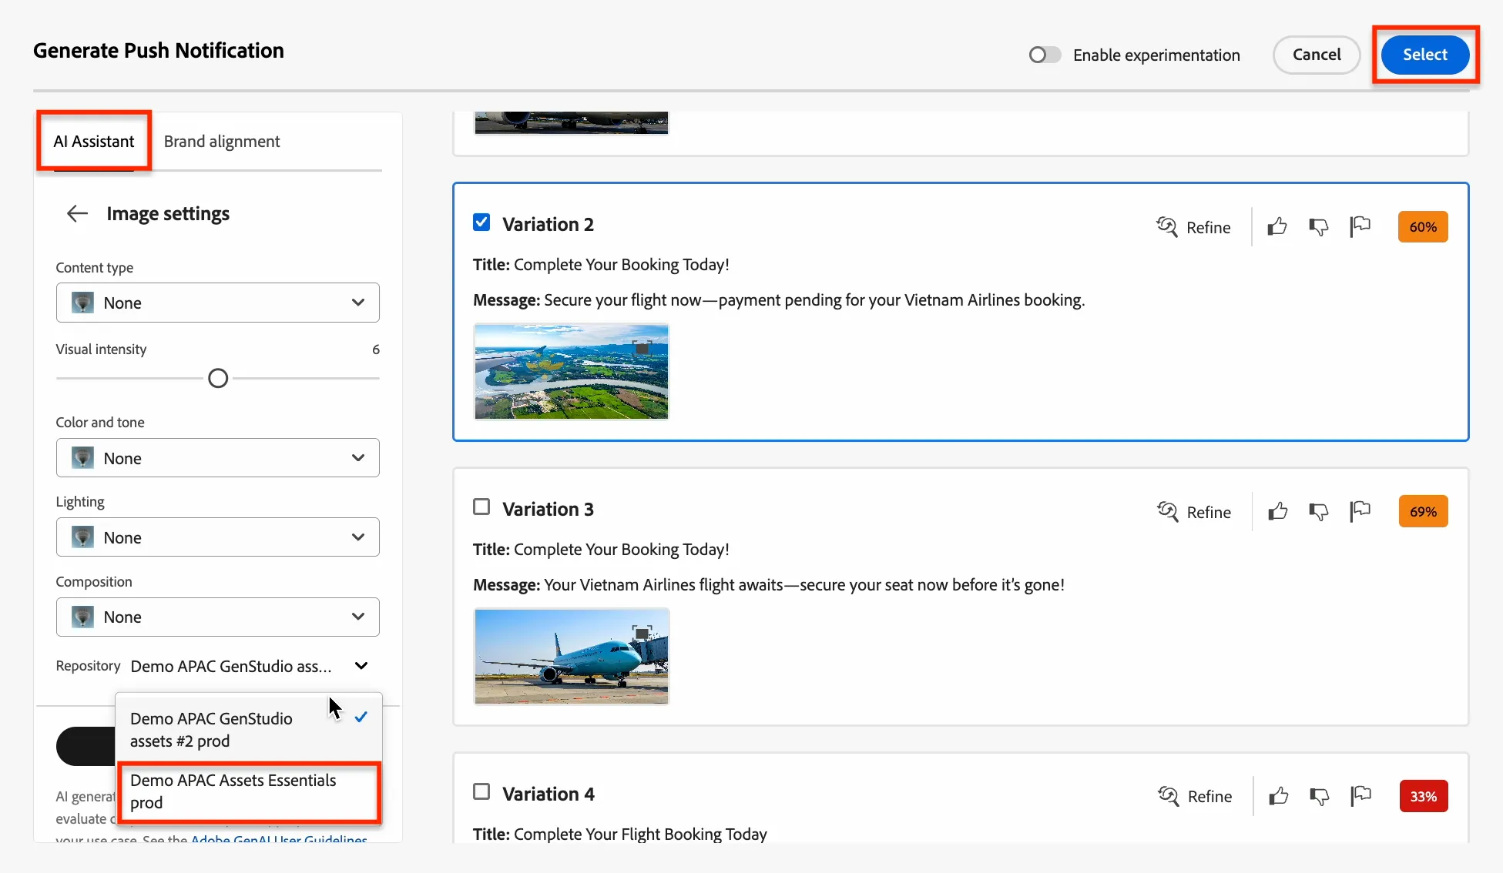The image size is (1503, 873).
Task: Open the Composition dropdown
Action: pos(218,617)
